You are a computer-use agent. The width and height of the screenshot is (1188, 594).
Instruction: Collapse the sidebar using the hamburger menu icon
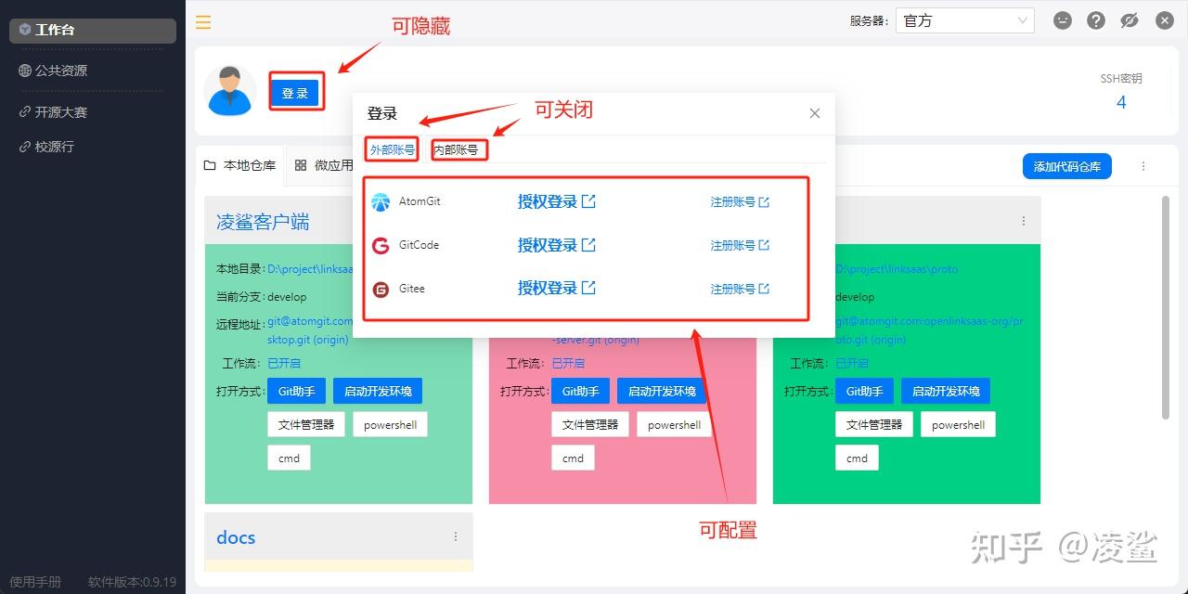[202, 20]
